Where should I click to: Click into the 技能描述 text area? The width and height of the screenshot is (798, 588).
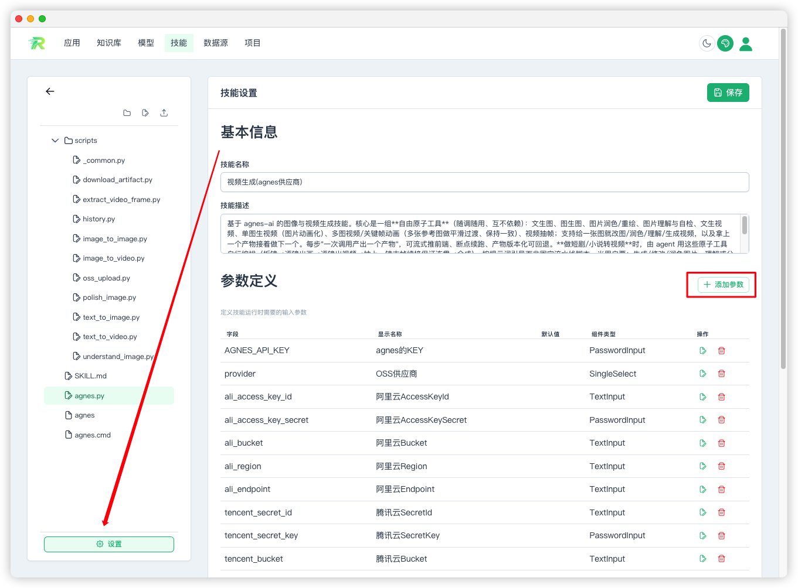(481, 234)
